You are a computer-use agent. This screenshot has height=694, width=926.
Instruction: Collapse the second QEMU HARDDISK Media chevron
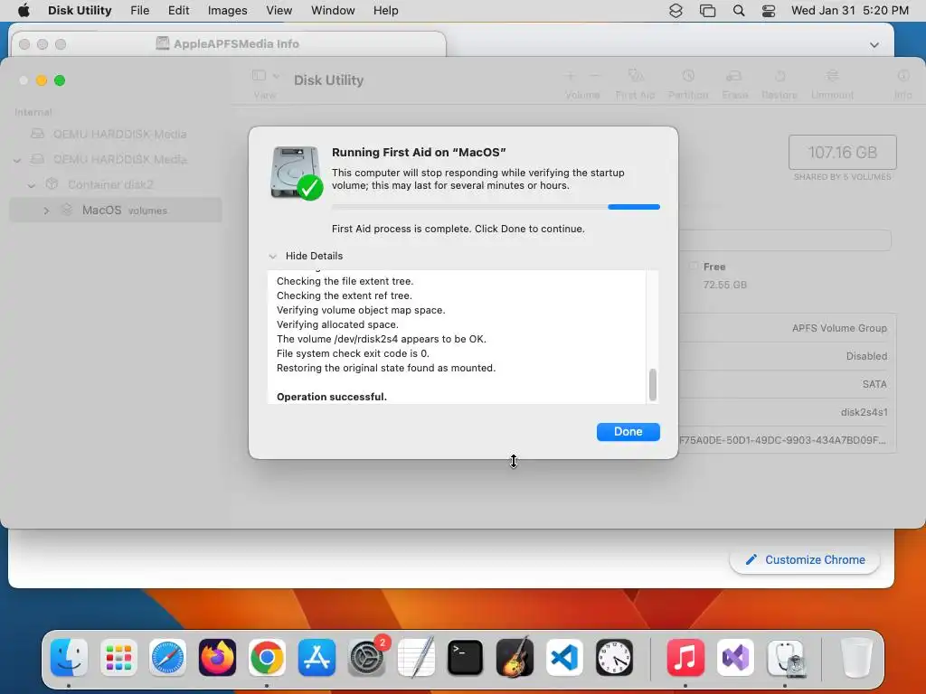pos(17,160)
